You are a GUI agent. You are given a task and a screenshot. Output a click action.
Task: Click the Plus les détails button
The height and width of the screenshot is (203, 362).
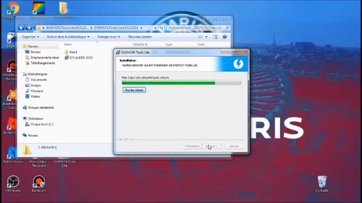134,90
